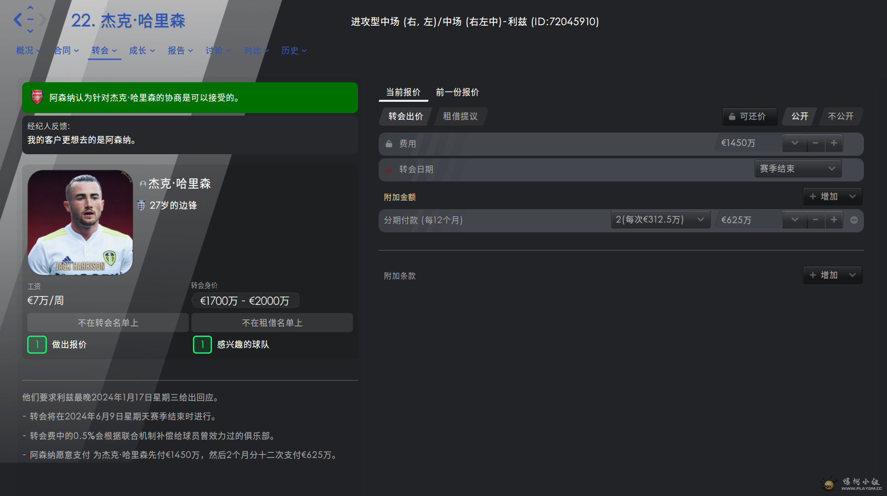Click the 杰克·哈里森 name link in card
The width and height of the screenshot is (887, 496).
180,184
